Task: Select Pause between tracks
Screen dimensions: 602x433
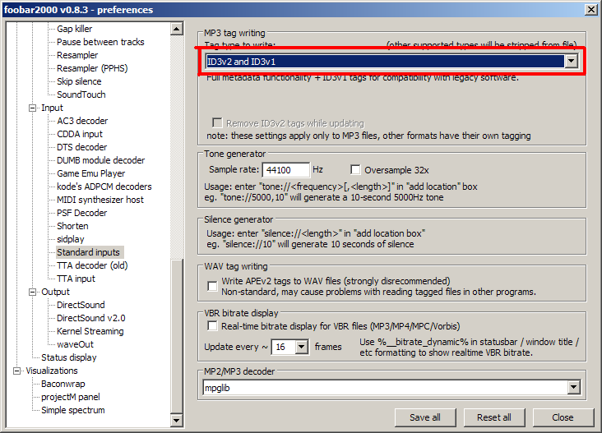Action: click(x=100, y=42)
